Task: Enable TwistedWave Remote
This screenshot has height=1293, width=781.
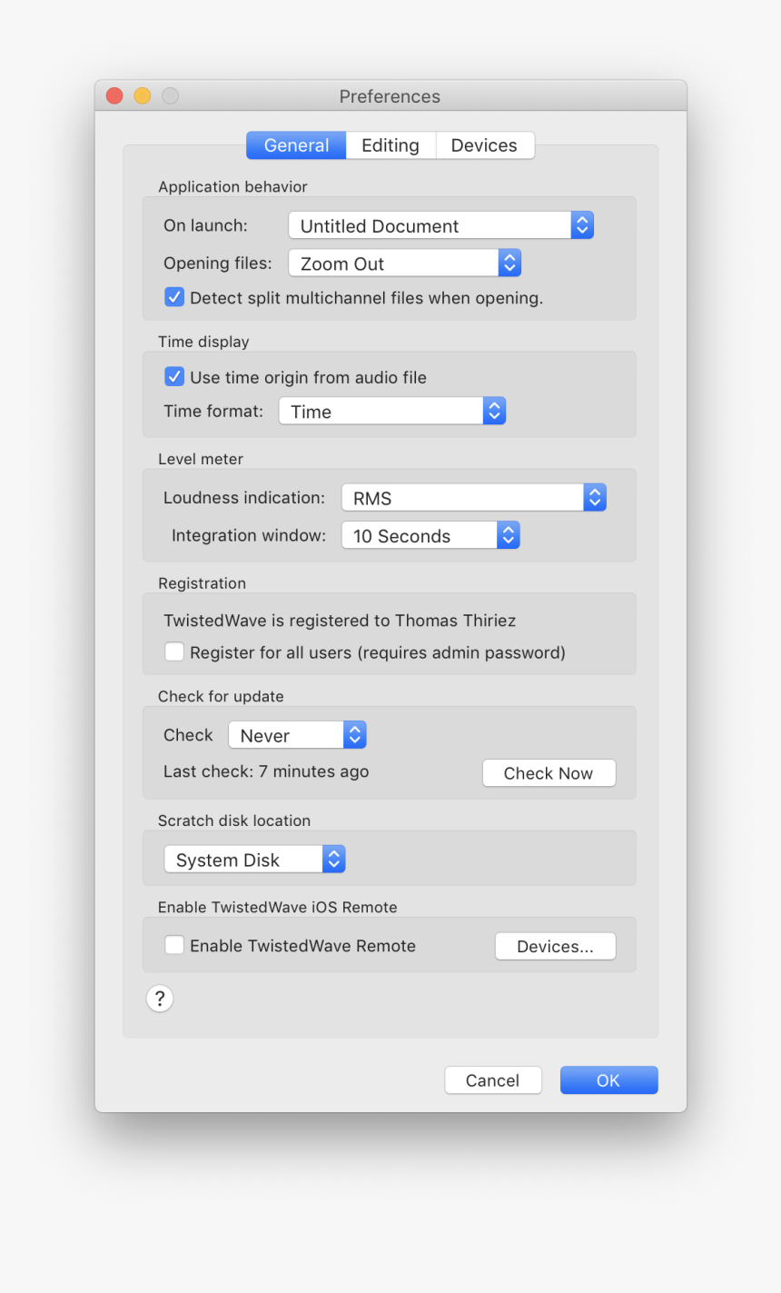Action: (173, 945)
